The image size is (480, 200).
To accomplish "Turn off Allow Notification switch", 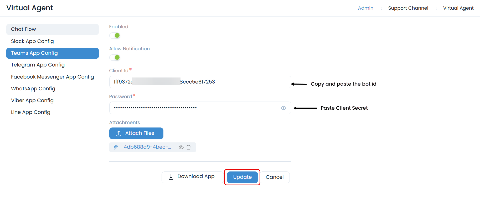I will [x=115, y=58].
